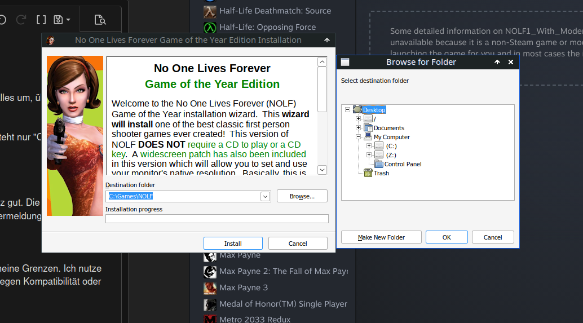Close the Browse for Folder dialog
Viewport: 583px width, 323px height.
pos(510,62)
